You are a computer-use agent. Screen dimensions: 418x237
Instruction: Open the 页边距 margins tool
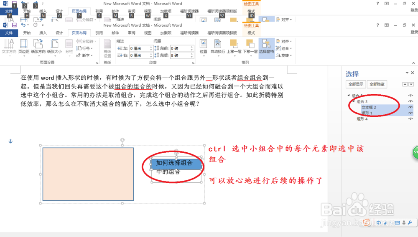point(24,48)
